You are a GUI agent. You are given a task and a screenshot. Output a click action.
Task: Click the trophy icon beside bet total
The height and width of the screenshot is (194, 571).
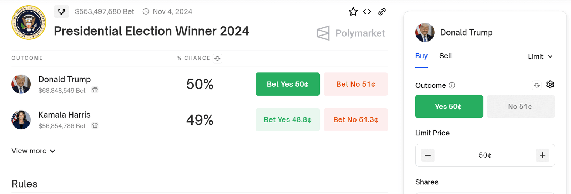pos(61,11)
